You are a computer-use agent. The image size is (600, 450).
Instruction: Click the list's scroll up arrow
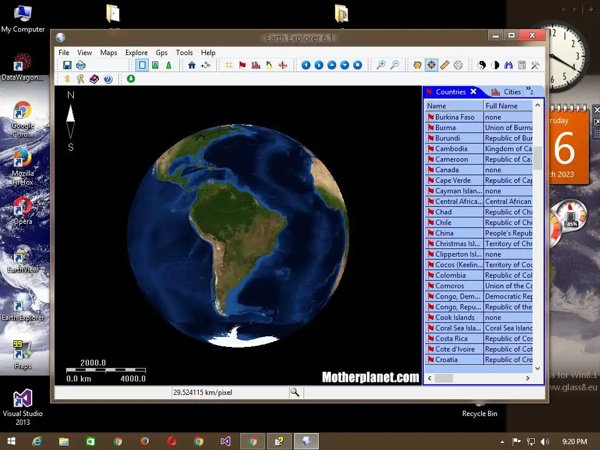coord(538,105)
